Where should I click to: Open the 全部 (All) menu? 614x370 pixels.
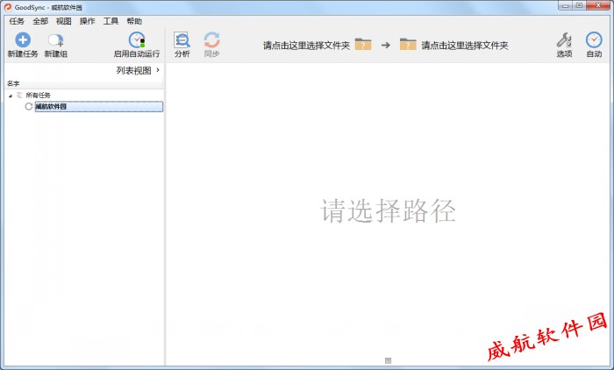pos(40,21)
